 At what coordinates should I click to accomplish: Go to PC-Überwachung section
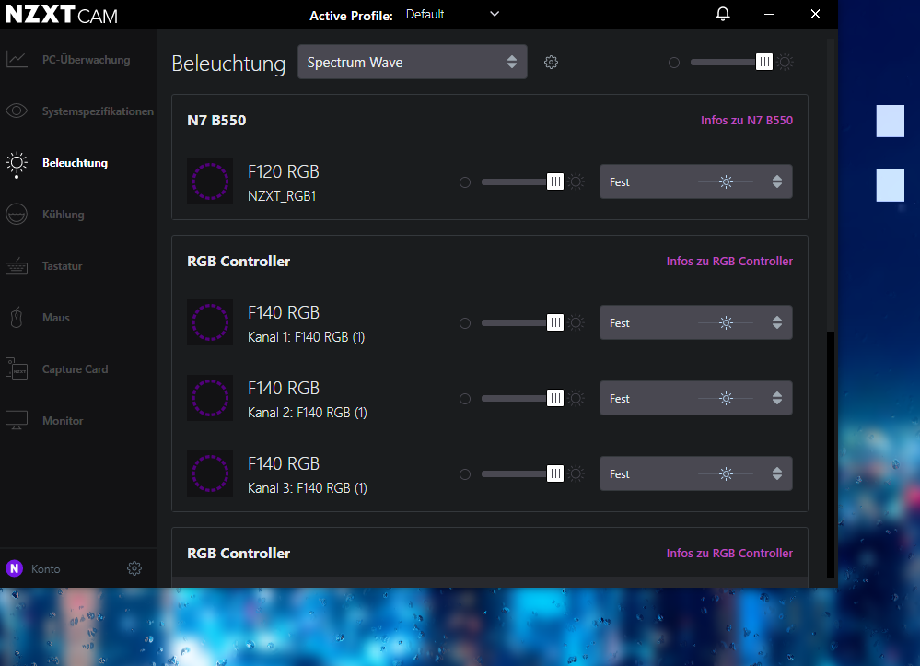tap(87, 59)
